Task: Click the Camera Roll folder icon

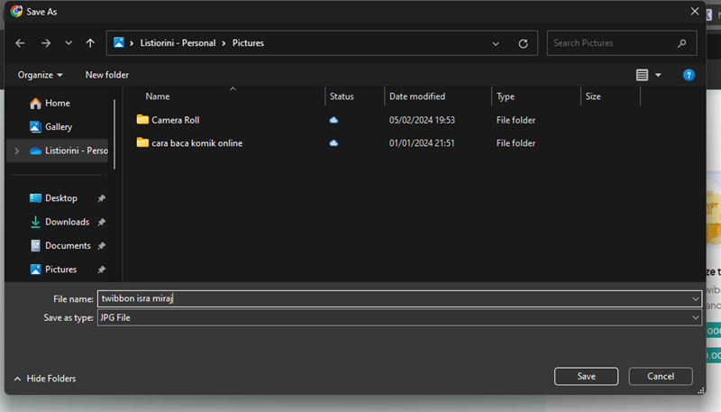Action: tap(142, 120)
